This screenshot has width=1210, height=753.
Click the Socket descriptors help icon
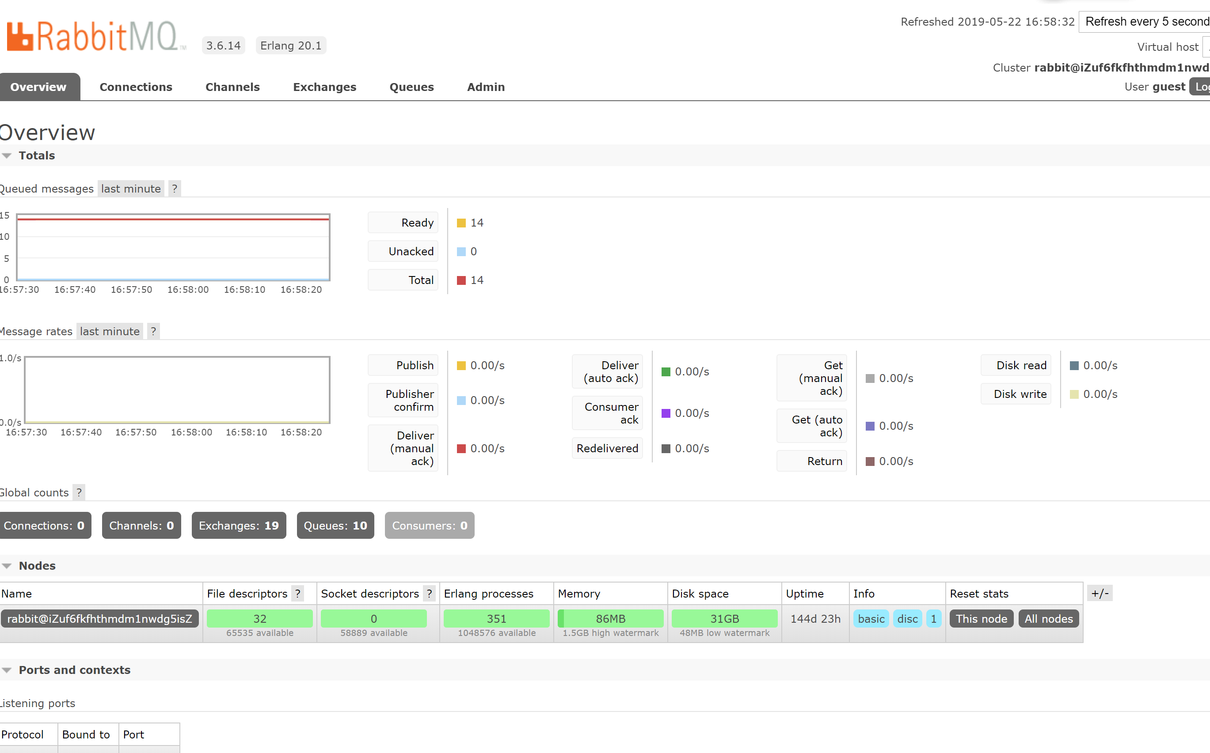pyautogui.click(x=429, y=594)
